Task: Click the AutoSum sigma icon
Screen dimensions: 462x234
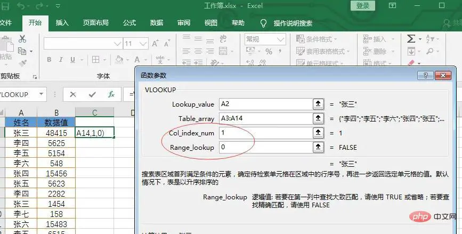Action: (x=411, y=38)
